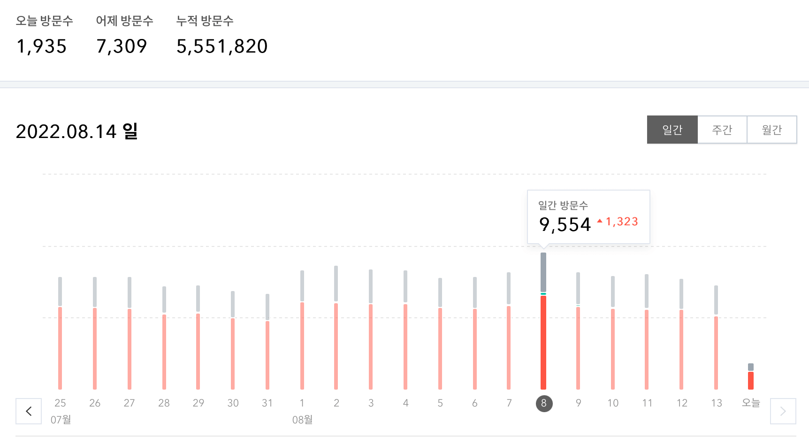Select the bar for July 29
809x445 pixels.
(198, 338)
